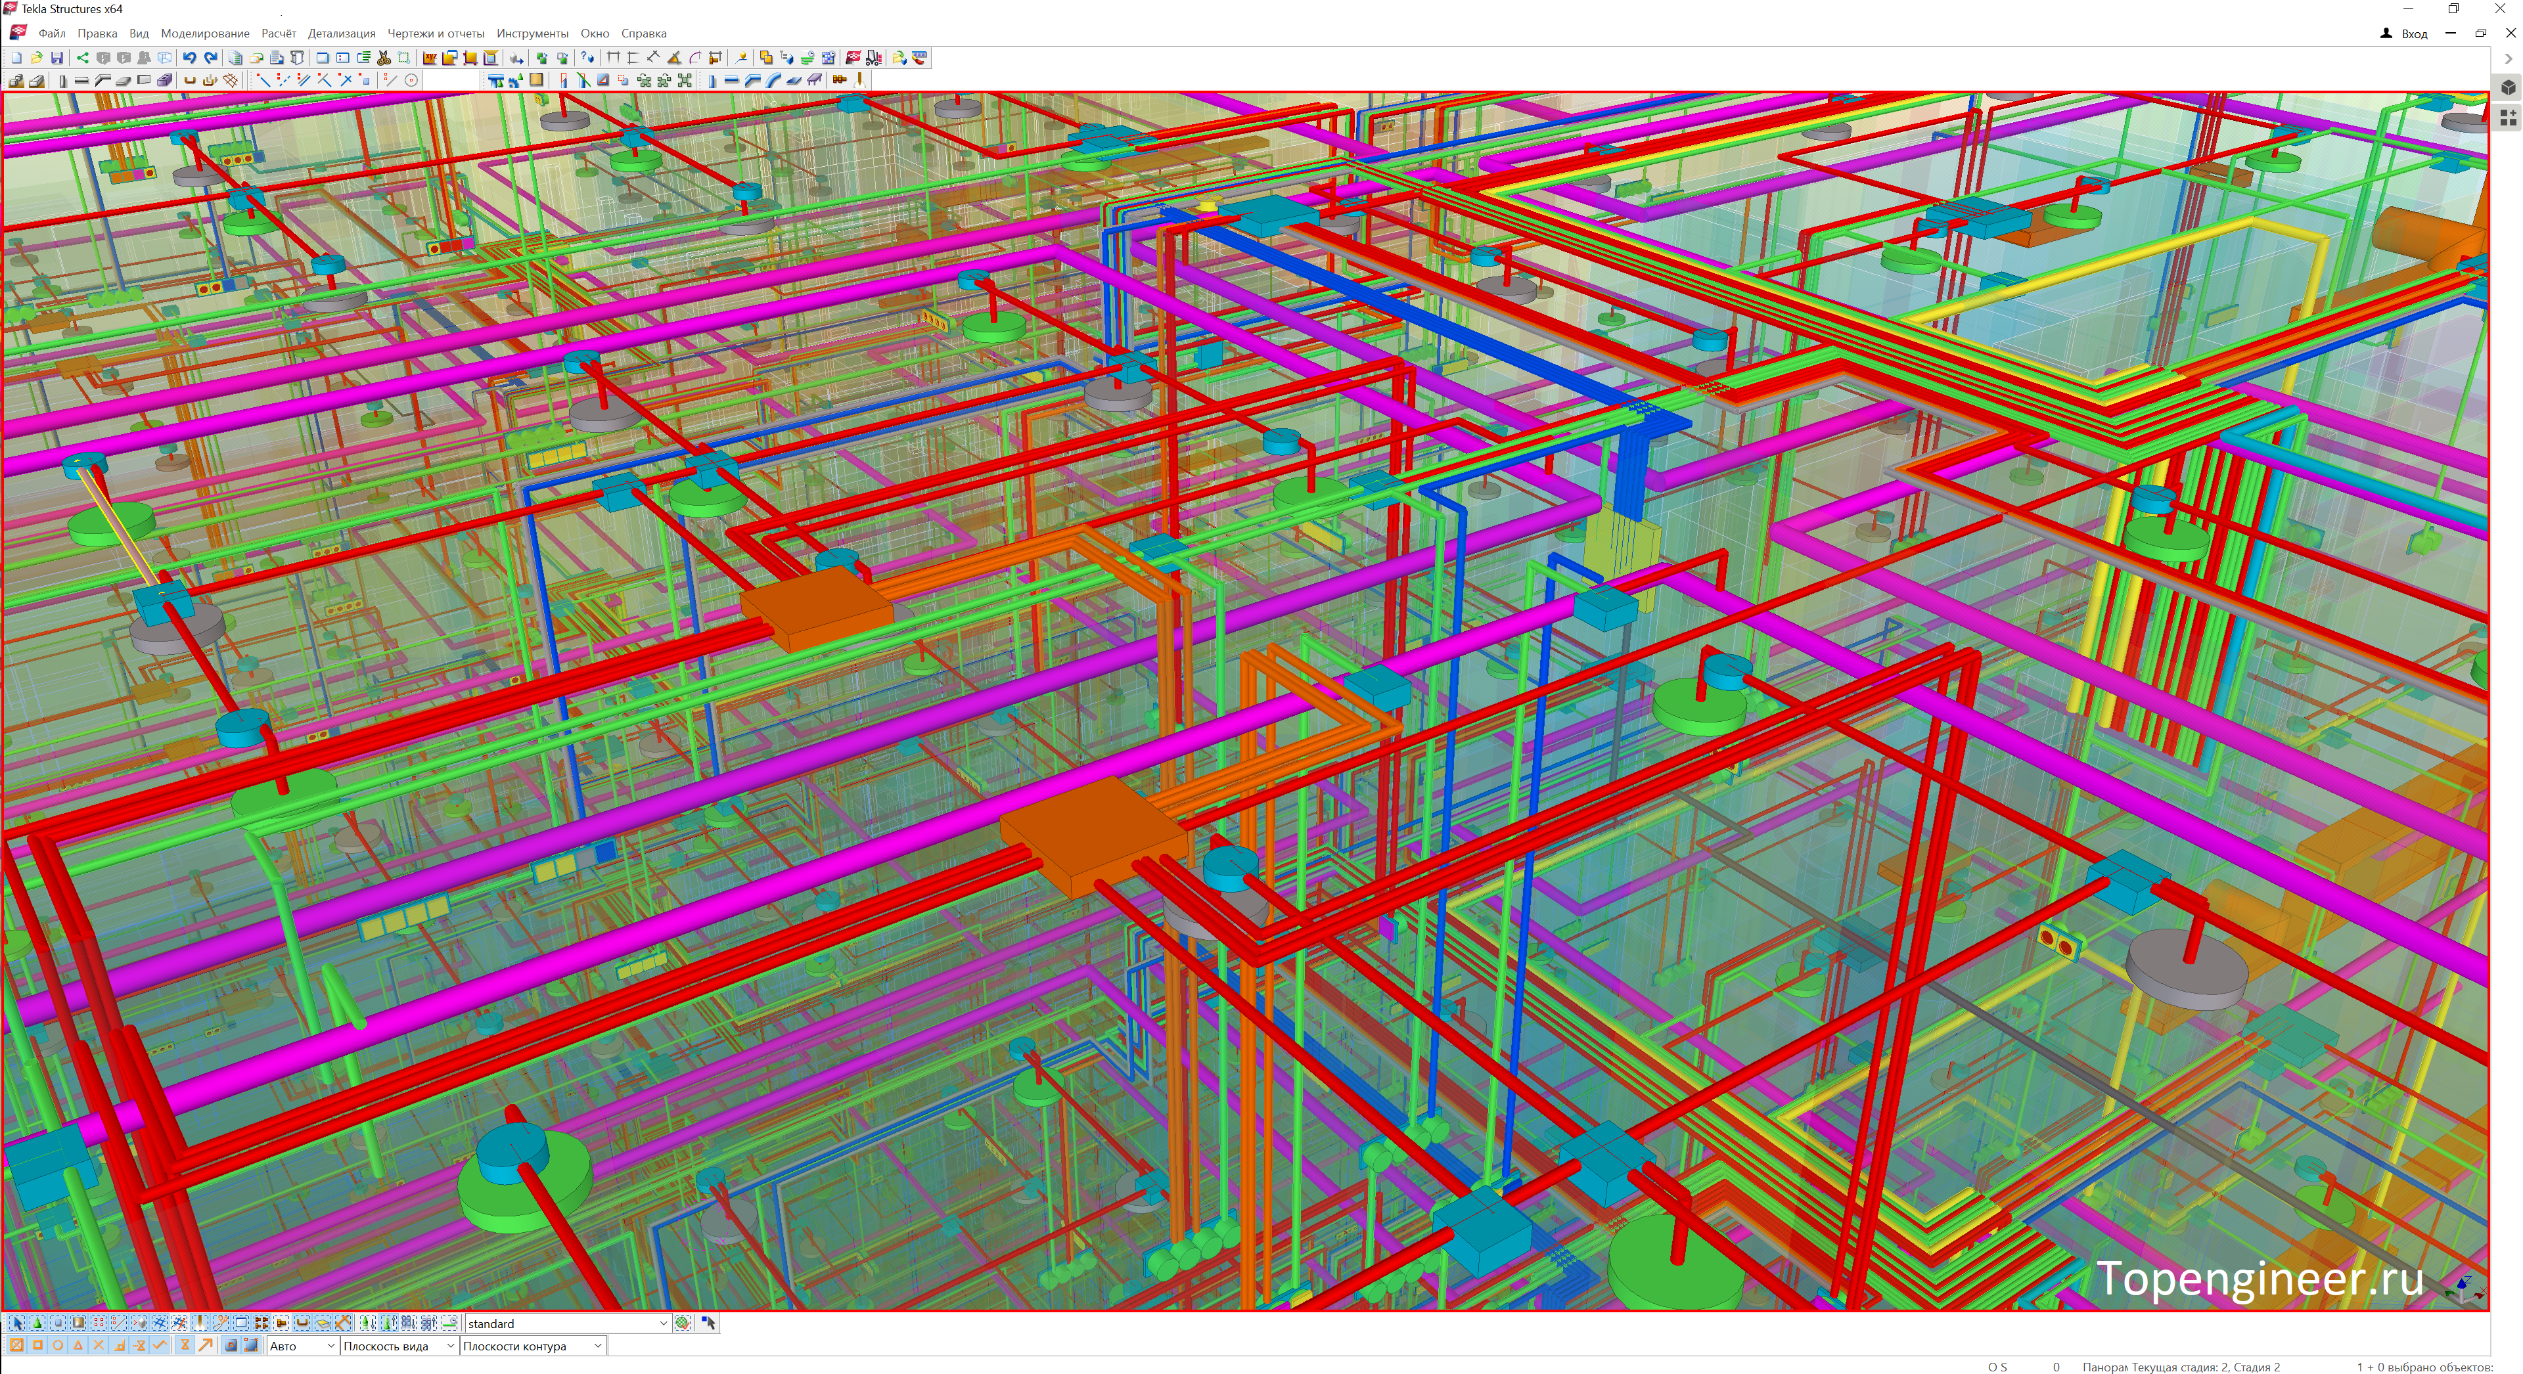Select the create concrete slab tool
2523x1374 pixels.
tap(124, 80)
